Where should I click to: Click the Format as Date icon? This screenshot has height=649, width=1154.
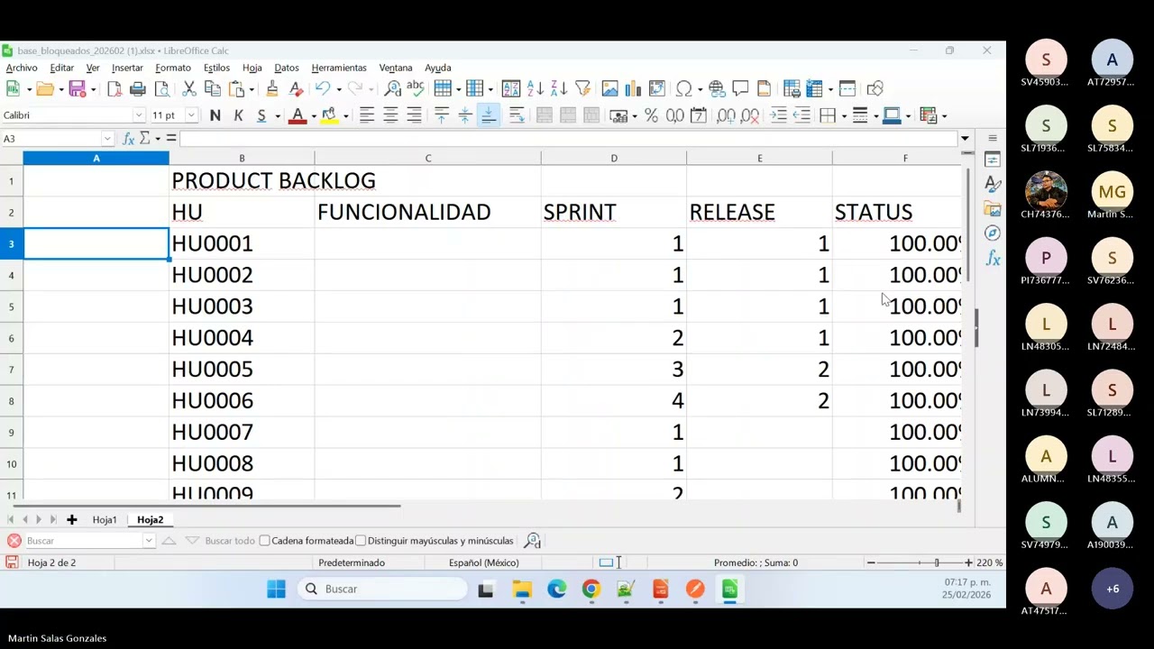tap(698, 115)
